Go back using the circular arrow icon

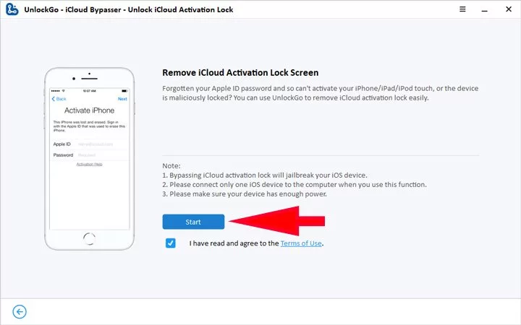point(20,312)
